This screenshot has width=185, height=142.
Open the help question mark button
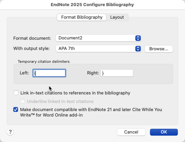[x=10, y=132]
